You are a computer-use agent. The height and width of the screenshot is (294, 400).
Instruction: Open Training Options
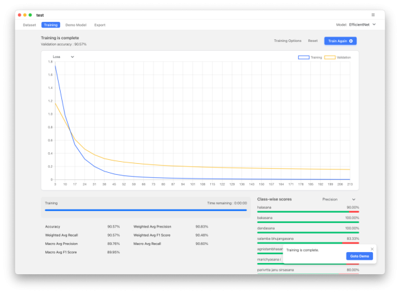coord(287,41)
